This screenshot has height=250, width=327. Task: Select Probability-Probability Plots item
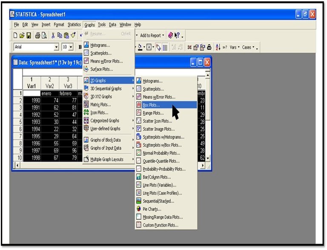tap(166, 169)
